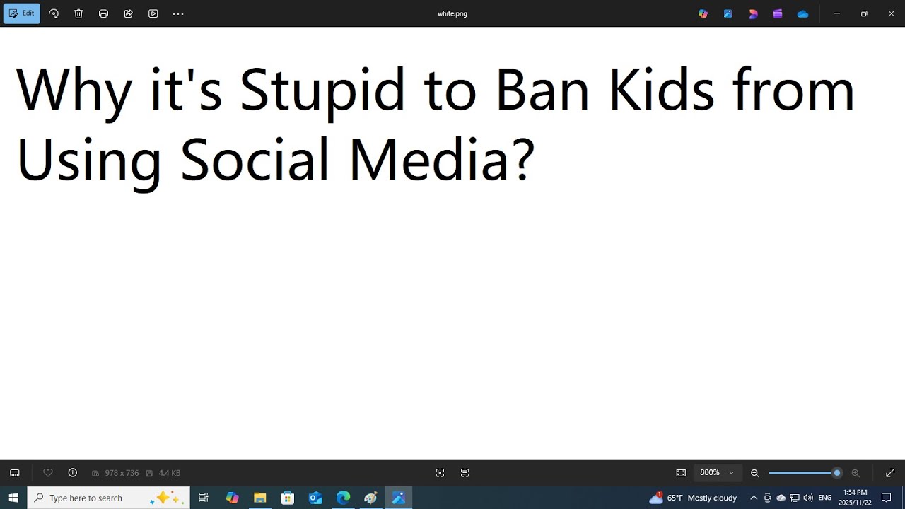905x509 pixels.
Task: Click the zoom out magnifier icon
Action: click(754, 473)
